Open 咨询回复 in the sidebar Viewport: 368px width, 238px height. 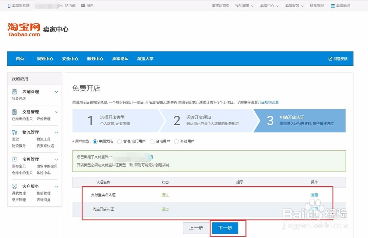click(43, 200)
